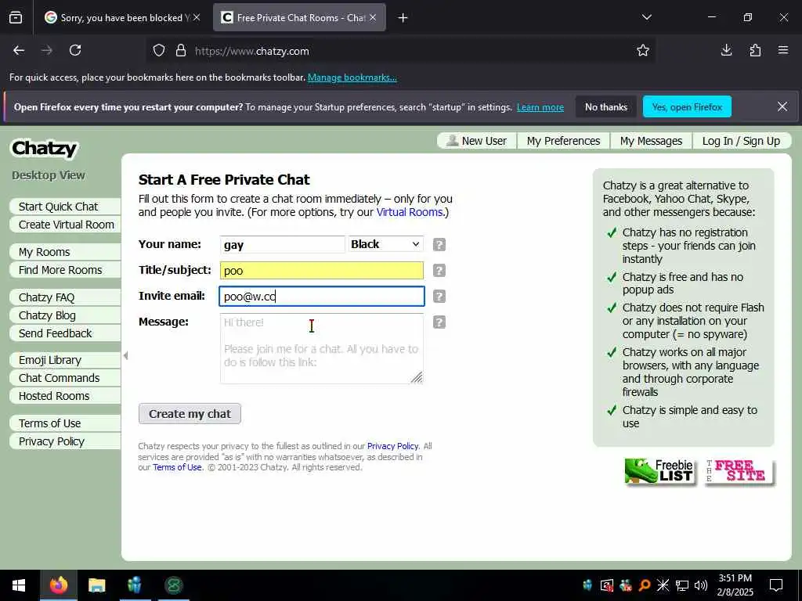
Task: Bookmark this page with the star
Action: [x=643, y=51]
